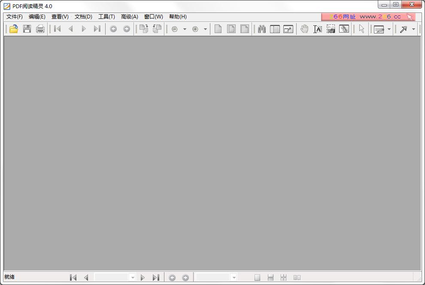
Task: Open the Find binoculars tool
Action: point(261,29)
